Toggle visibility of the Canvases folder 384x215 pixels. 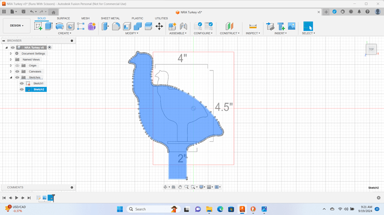[17, 71]
